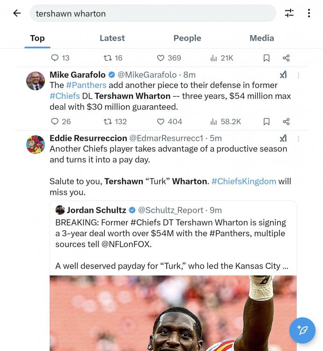Open the #Panthers hashtag link
The image size is (323, 351).
coord(86,85)
